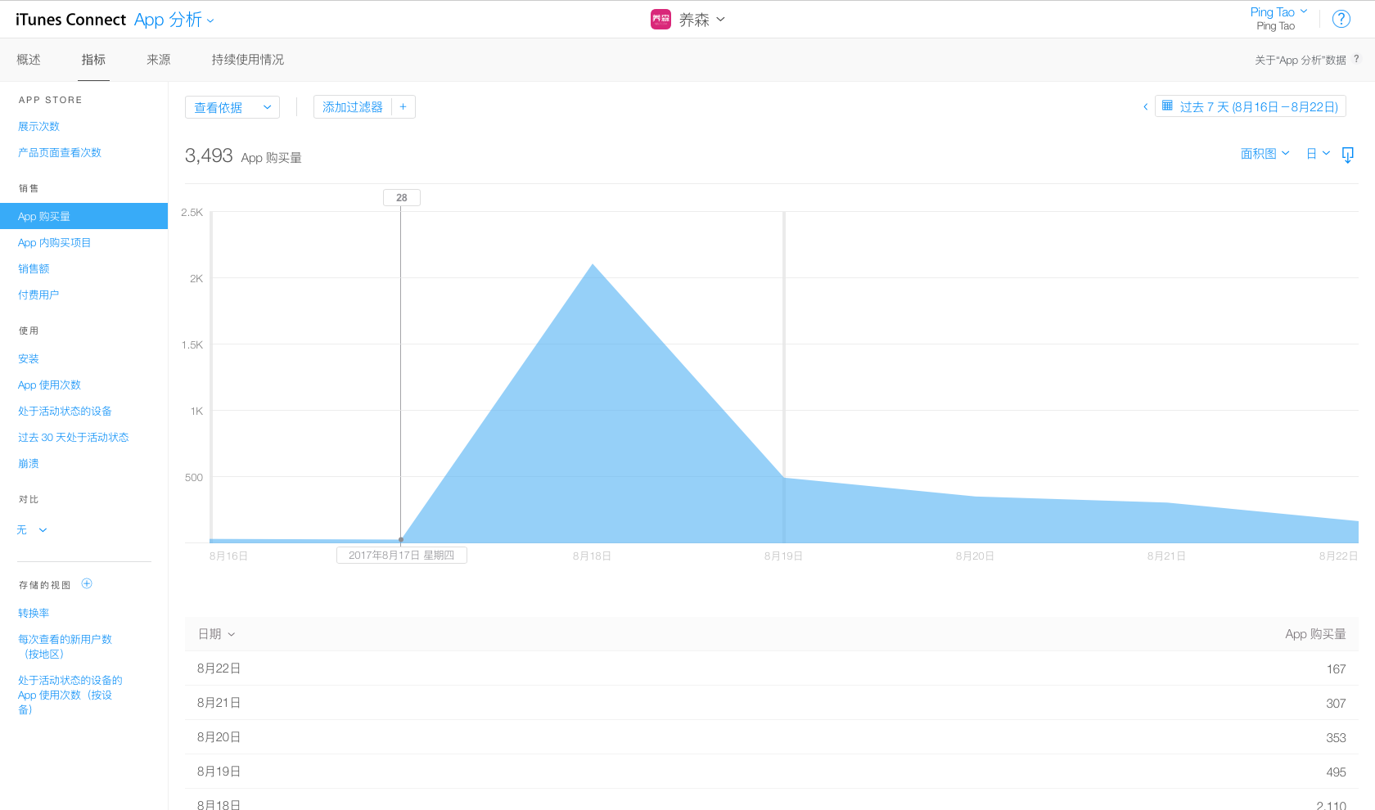1375x810 pixels.
Task: Select App 内购买项目 in sidebar
Action: (54, 242)
